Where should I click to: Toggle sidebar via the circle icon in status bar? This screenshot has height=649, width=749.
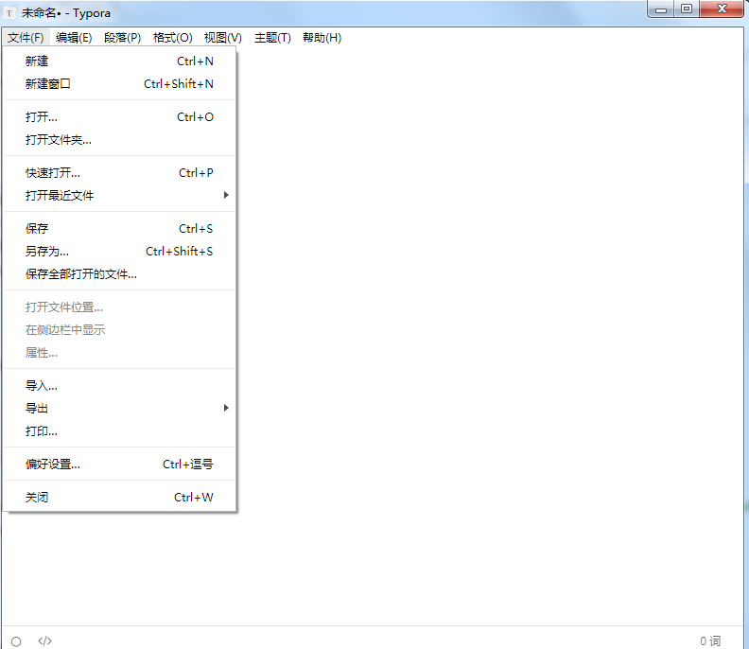[16, 641]
